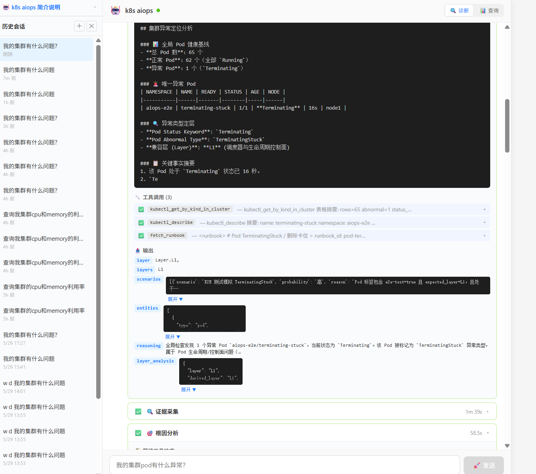
Task: Click the 发送 send button
Action: (484, 465)
